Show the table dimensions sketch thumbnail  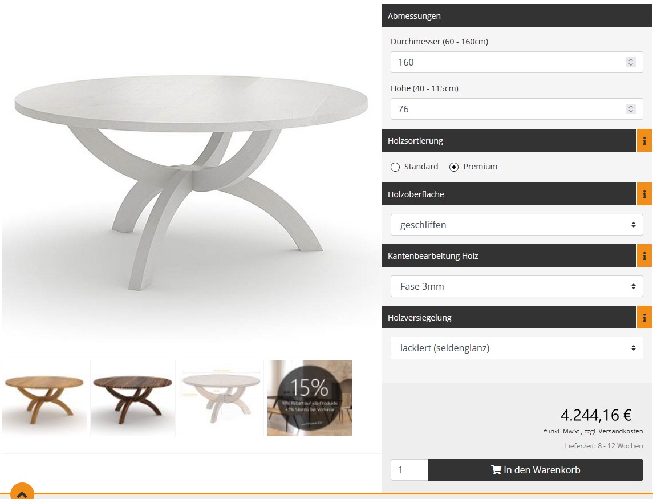click(x=221, y=398)
